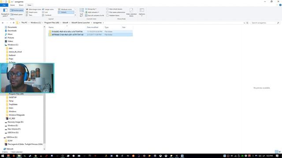Open the Options dropdown in ribbon
282x158 pixels.
click(x=142, y=12)
